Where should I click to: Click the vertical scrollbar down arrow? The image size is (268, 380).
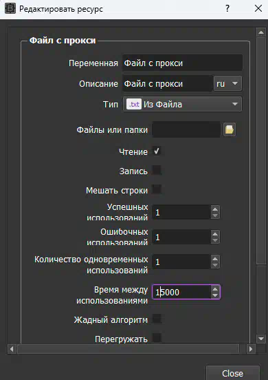[x=261, y=339]
